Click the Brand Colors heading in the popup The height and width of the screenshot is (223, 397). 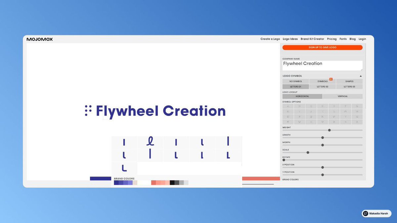pos(124,178)
